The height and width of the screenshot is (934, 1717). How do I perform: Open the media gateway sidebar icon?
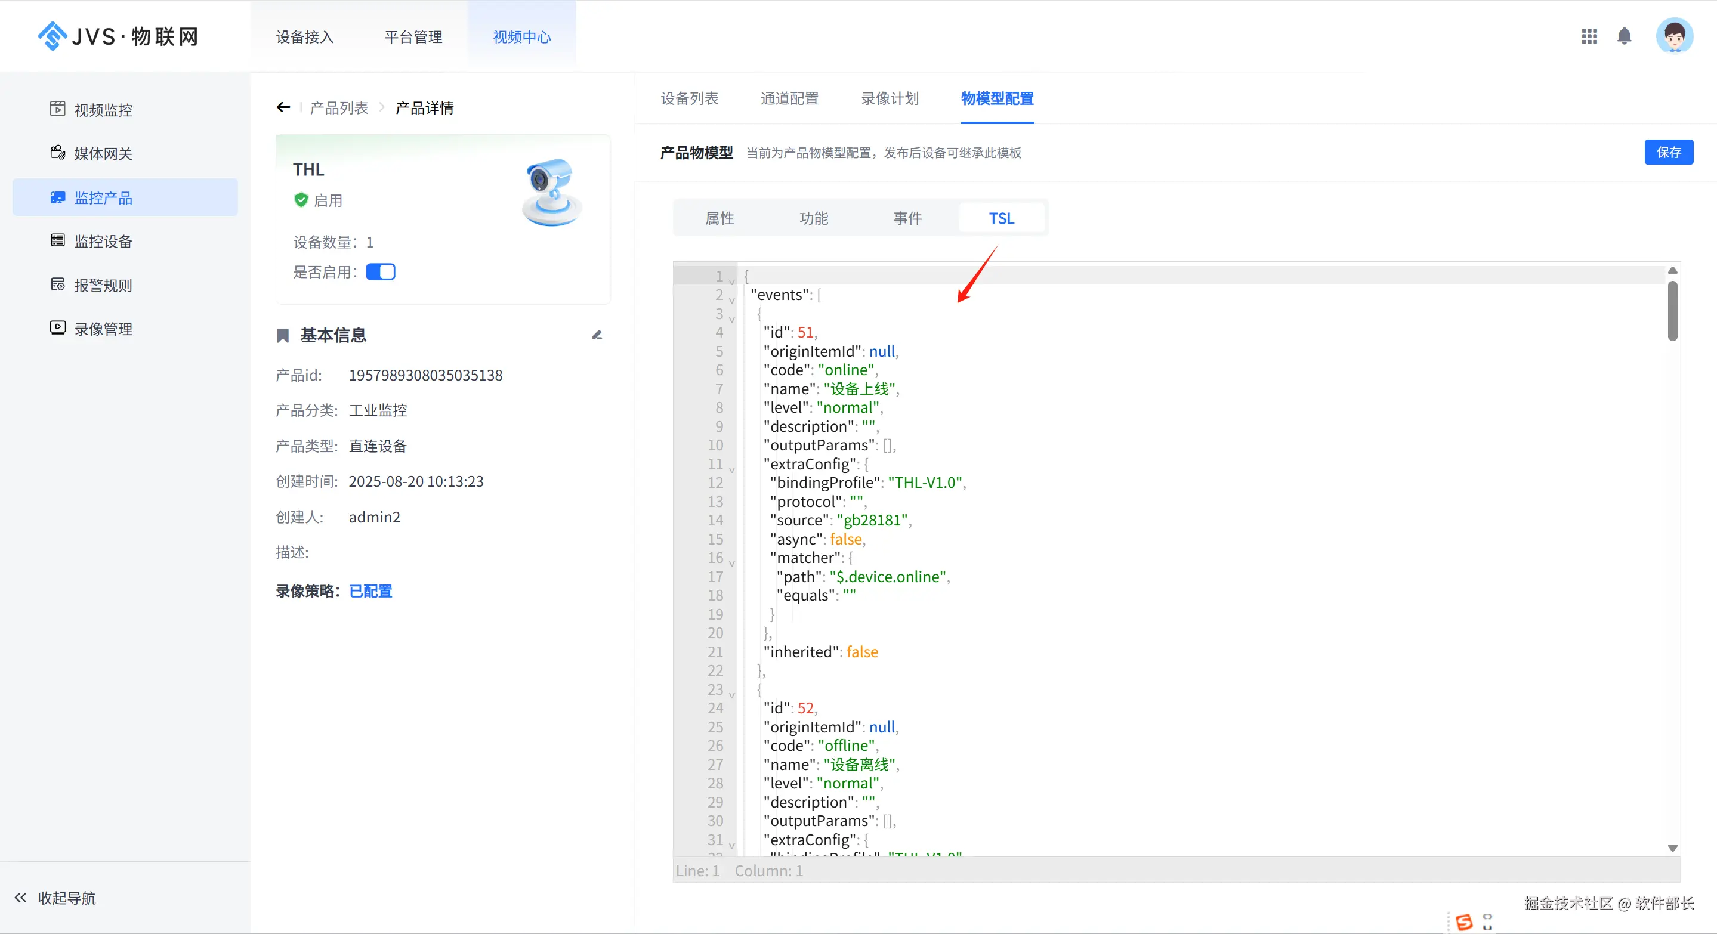tap(58, 153)
